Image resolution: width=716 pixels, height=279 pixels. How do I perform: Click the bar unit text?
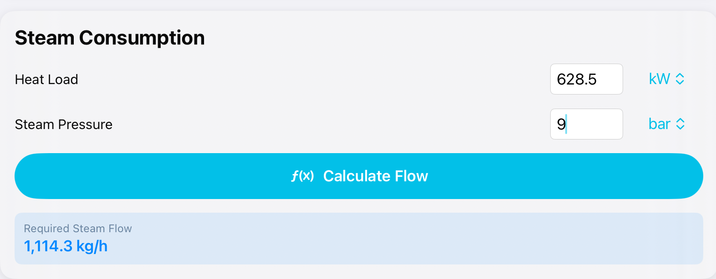[x=659, y=124]
